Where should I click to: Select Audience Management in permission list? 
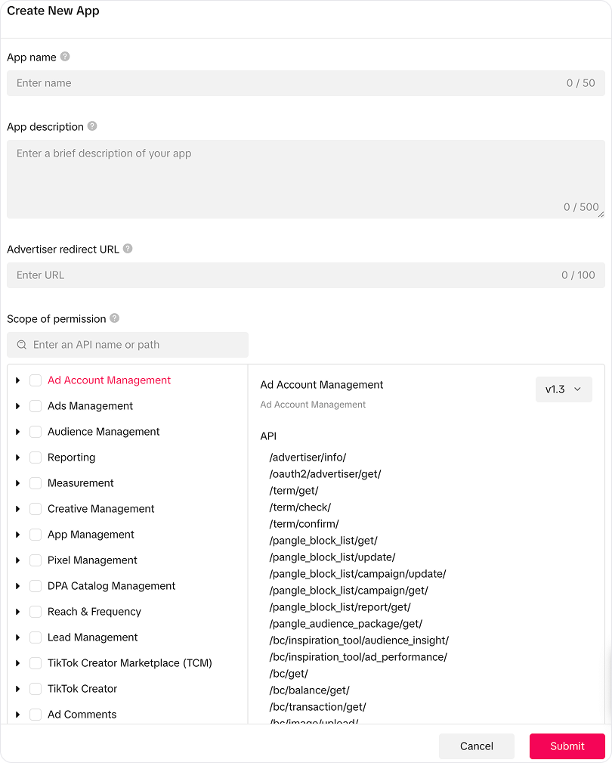coord(104,432)
